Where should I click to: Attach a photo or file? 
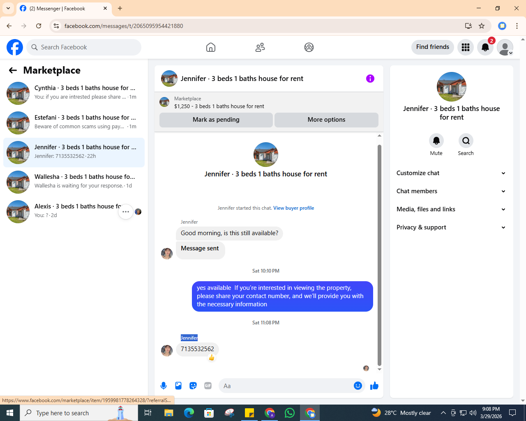click(178, 386)
